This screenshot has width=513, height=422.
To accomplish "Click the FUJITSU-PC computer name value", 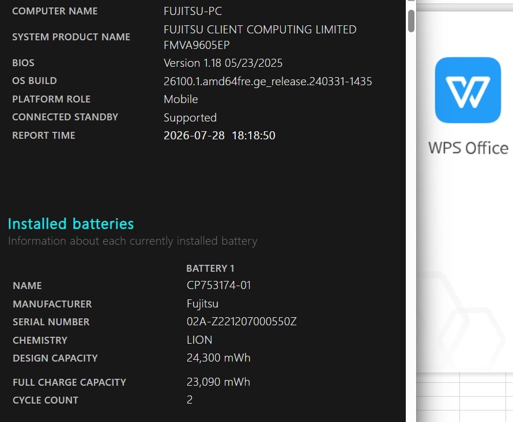I will (x=193, y=11).
